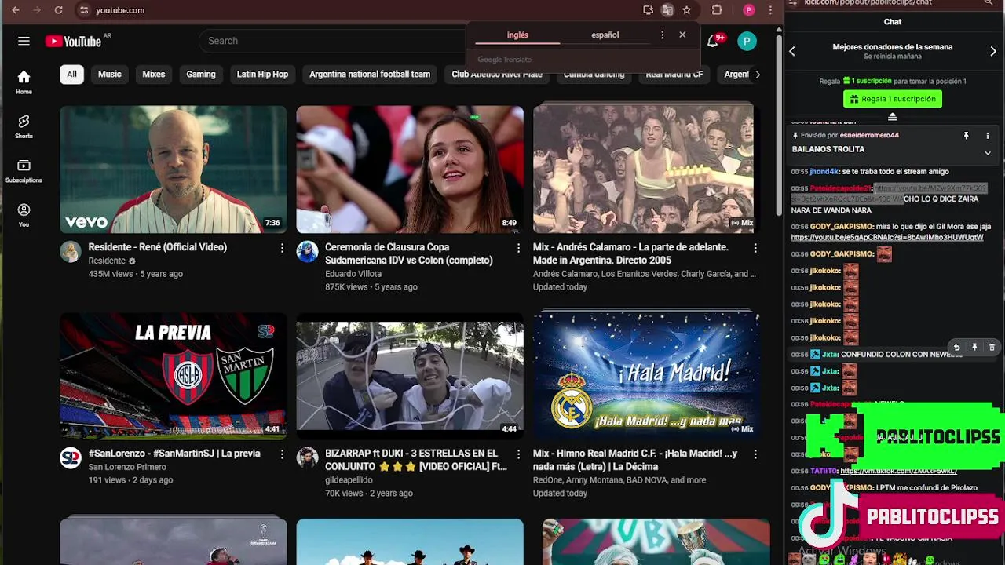Viewport: 1005px width, 565px height.
Task: Click the Google Translate icon in address bar
Action: [667, 10]
